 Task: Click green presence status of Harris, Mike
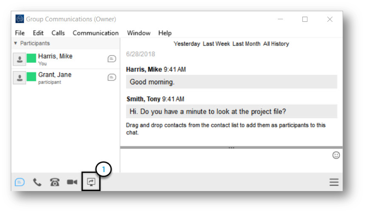coord(31,58)
